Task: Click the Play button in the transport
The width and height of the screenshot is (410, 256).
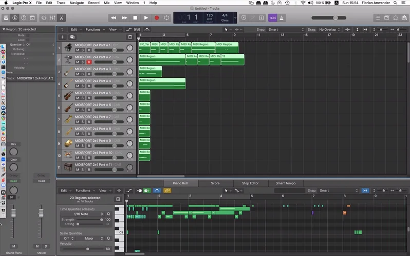Action: pos(146,18)
